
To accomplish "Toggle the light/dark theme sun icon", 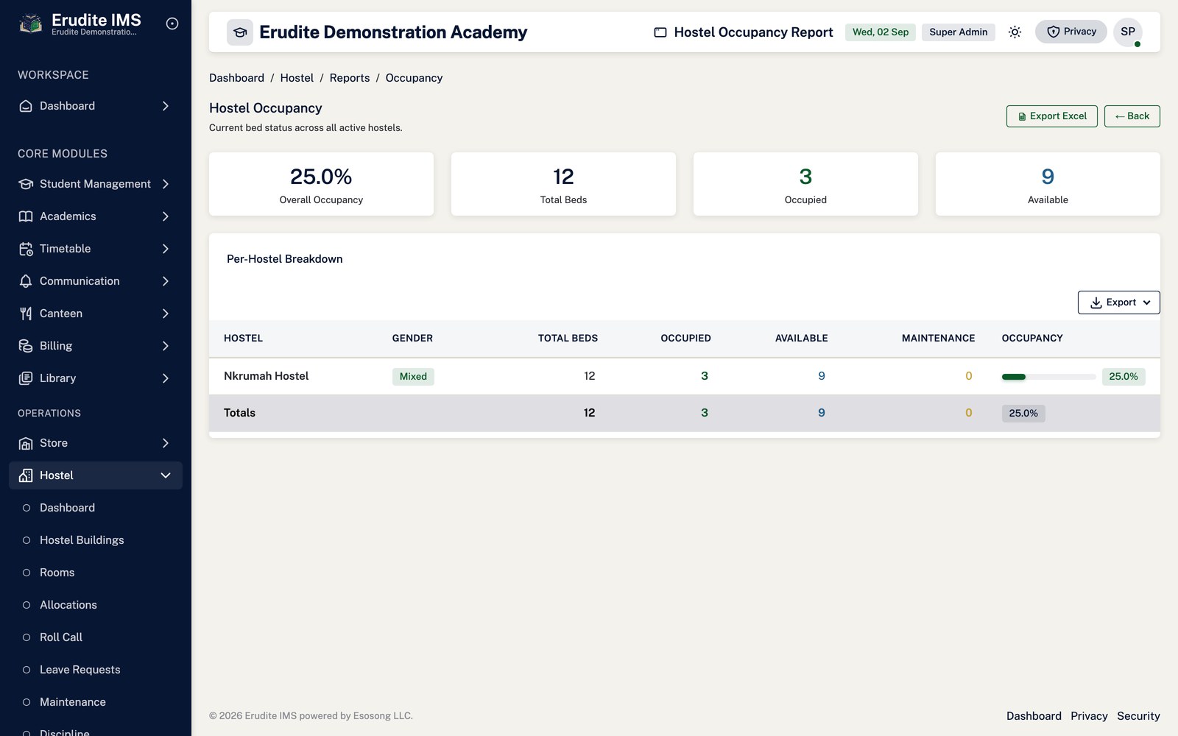I will 1015,32.
